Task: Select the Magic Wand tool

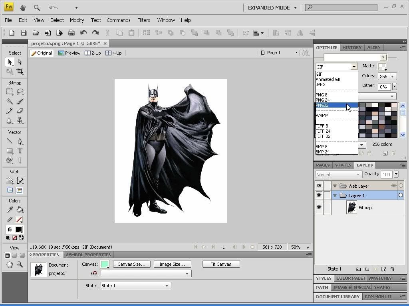Action: tap(10, 101)
